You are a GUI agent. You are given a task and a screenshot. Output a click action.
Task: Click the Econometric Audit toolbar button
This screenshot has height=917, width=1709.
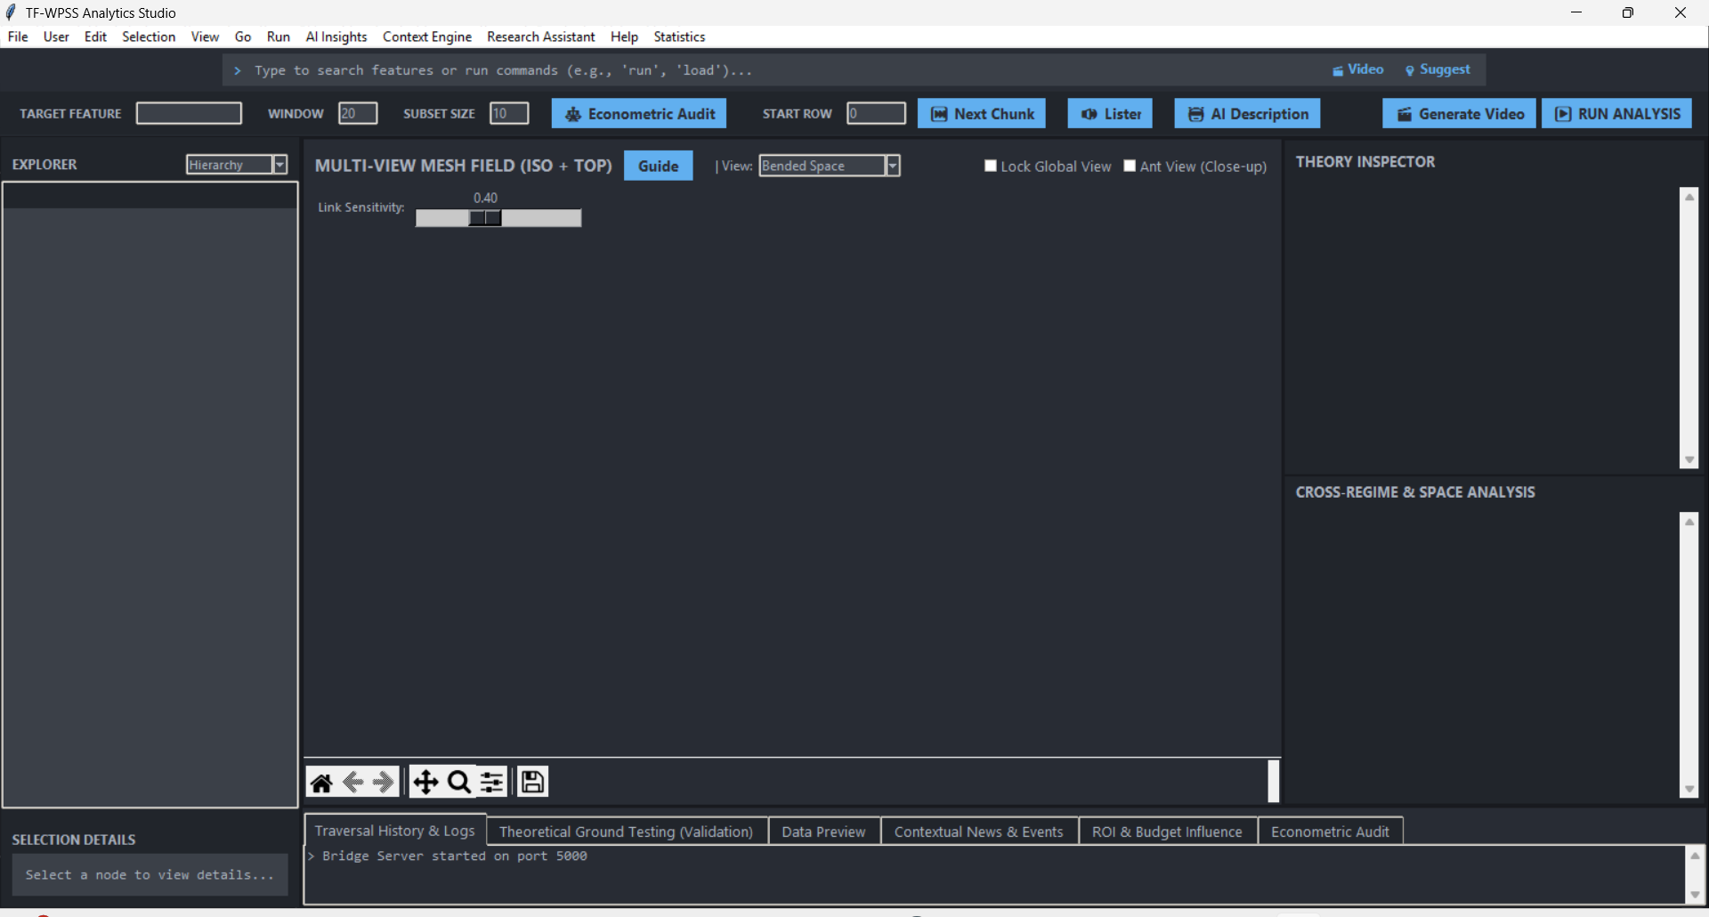point(639,113)
